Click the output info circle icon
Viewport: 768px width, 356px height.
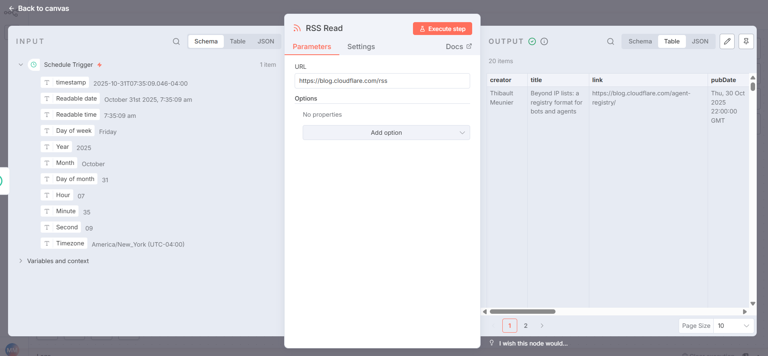click(544, 41)
